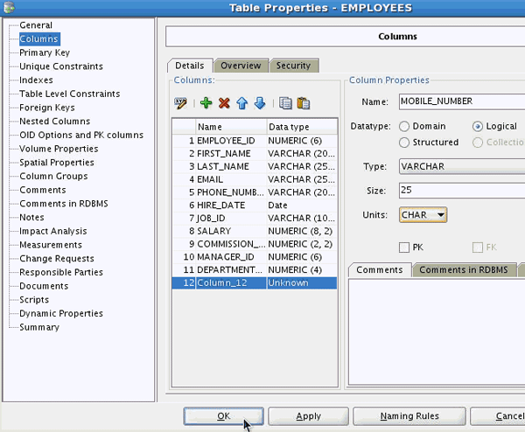The image size is (525, 432).
Task: Select the MANAGER_ID column row
Action: tap(255, 257)
